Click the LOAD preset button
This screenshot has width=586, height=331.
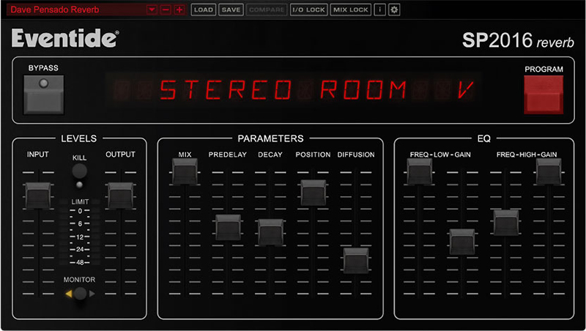204,10
